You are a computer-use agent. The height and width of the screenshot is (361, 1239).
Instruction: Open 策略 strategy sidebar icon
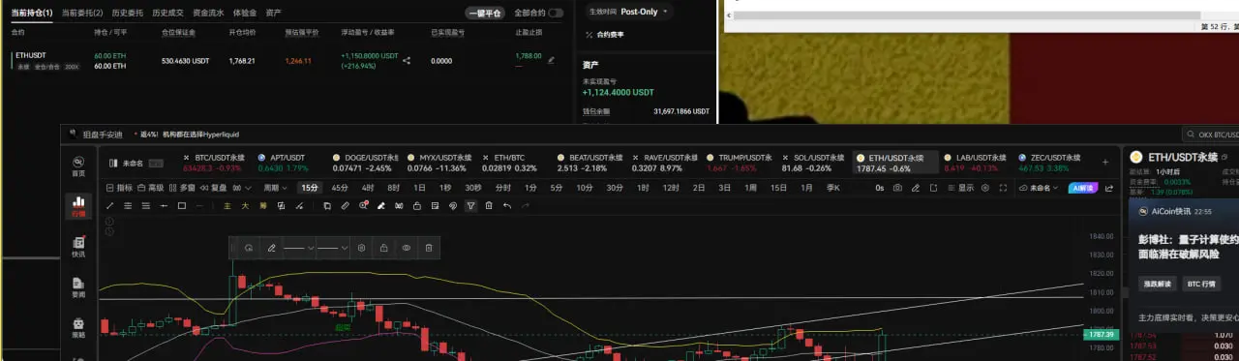(x=78, y=328)
